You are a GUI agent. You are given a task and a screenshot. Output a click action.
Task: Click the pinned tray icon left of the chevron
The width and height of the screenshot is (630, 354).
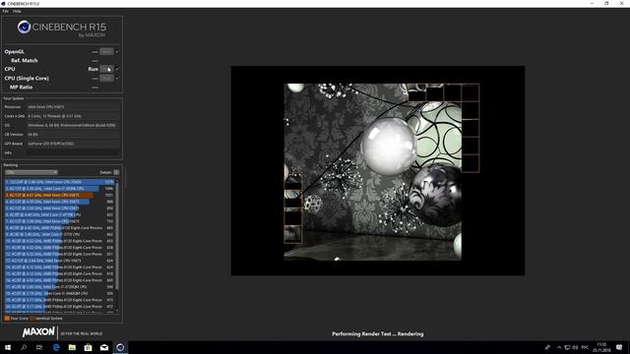coord(547,347)
